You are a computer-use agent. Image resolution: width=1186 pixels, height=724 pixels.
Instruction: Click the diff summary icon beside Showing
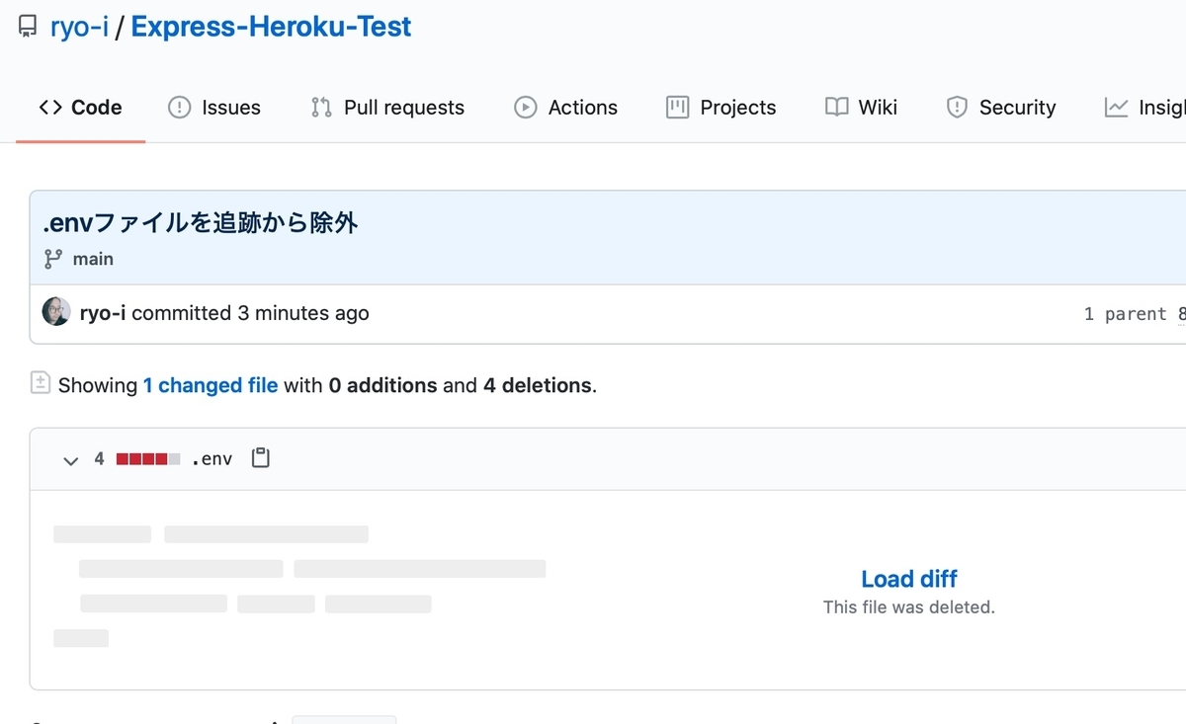pyautogui.click(x=40, y=383)
